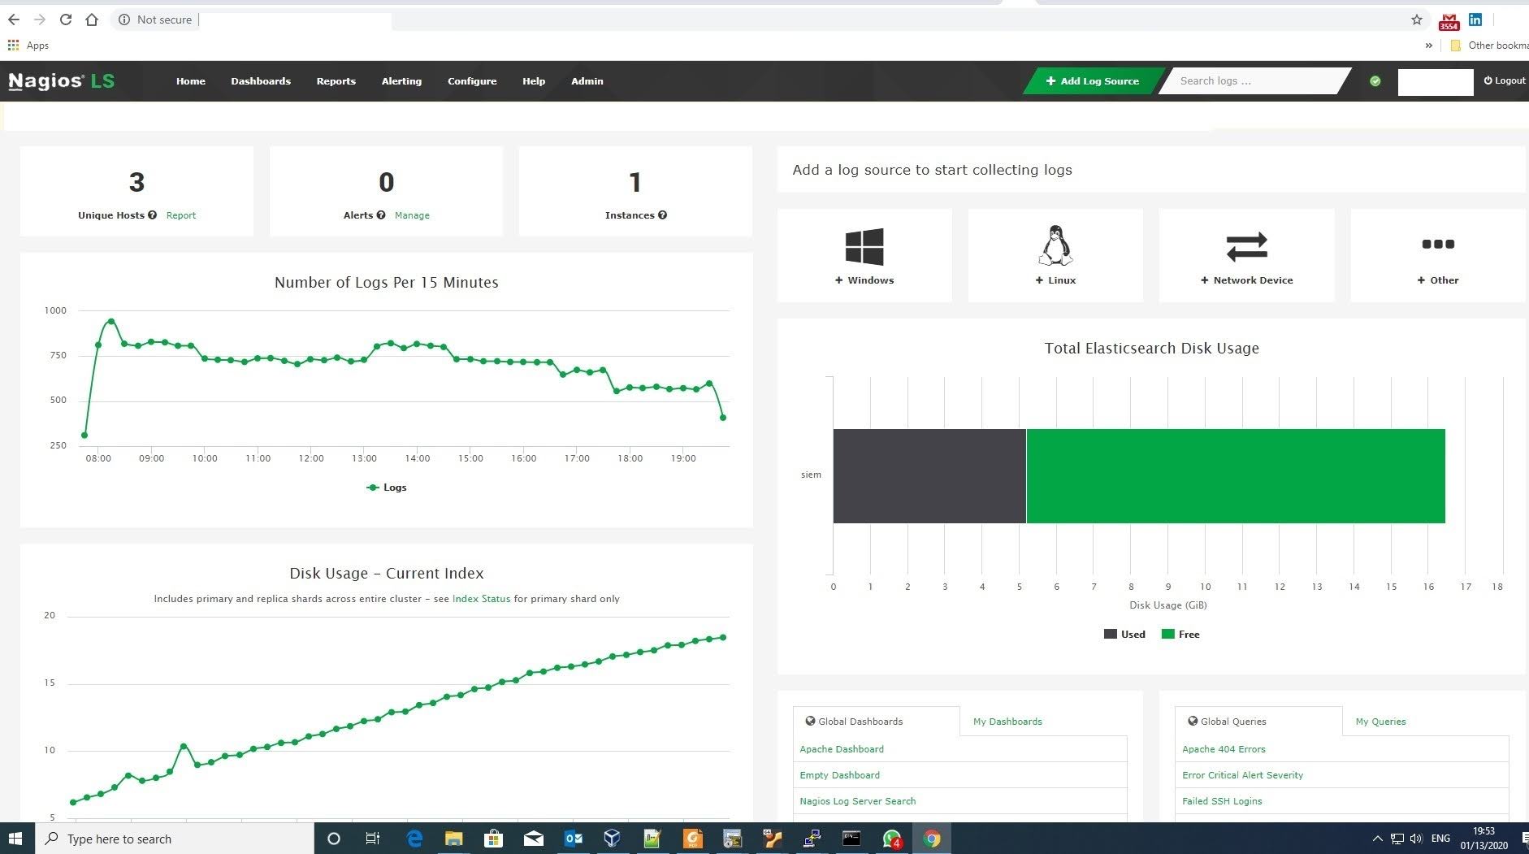Toggle the Used series in disk legend
This screenshot has height=854, width=1529.
pyautogui.click(x=1124, y=635)
